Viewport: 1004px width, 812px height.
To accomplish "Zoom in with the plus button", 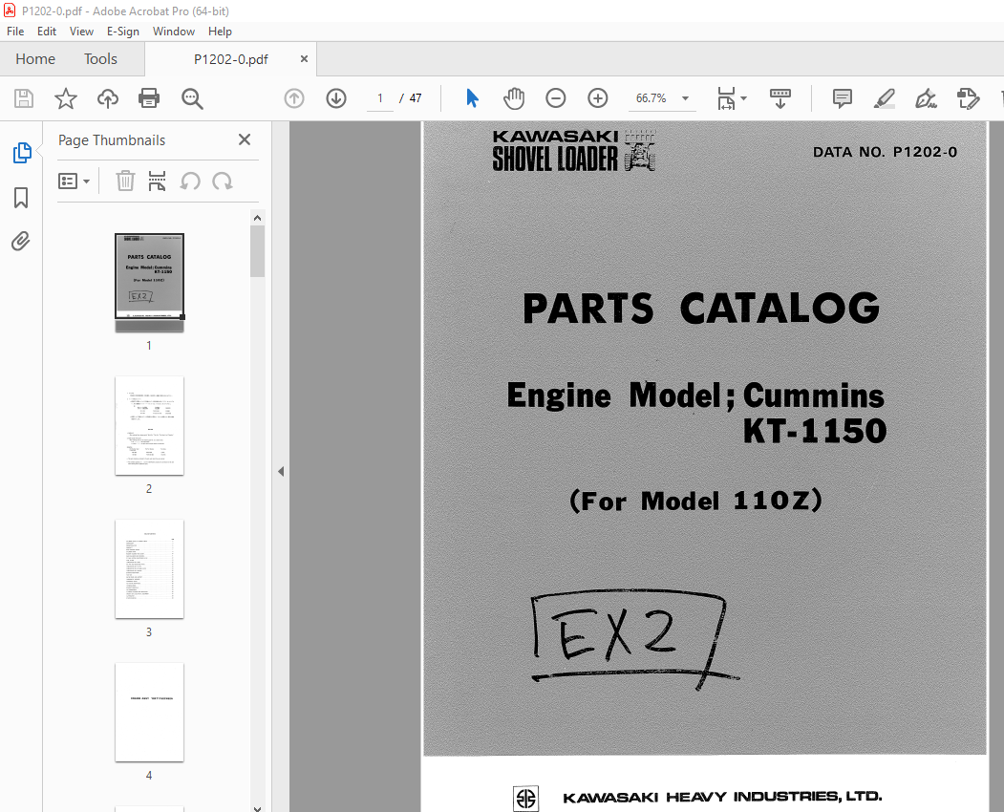I will click(597, 98).
